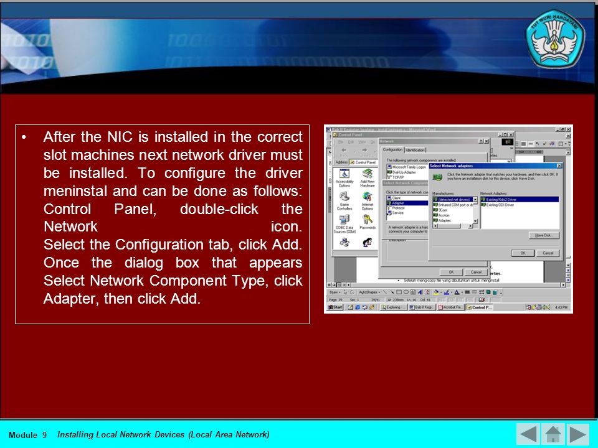Viewport: 598px width, 448px height.
Task: Switch to Acrobat Re.. taskbar item
Action: pyautogui.click(x=450, y=307)
